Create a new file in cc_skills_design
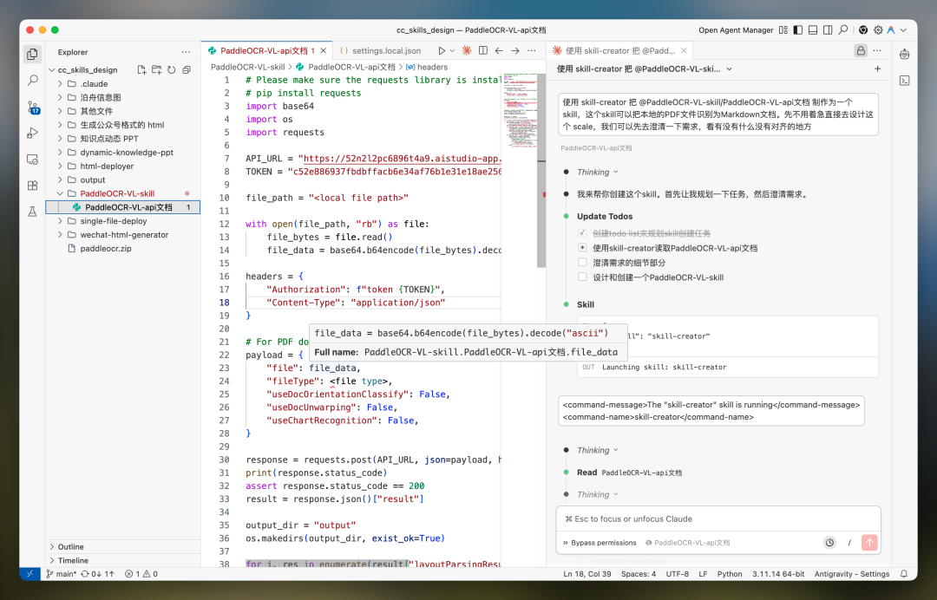The width and height of the screenshot is (937, 600). [x=141, y=70]
